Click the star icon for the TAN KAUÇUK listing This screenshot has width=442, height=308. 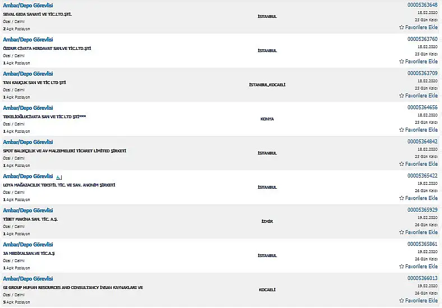(x=402, y=96)
